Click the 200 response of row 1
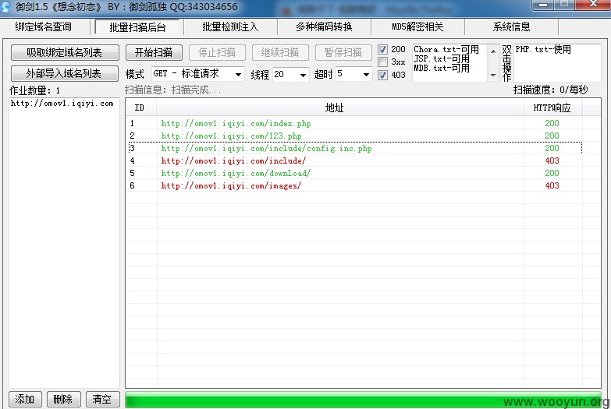This screenshot has width=611, height=409. [x=552, y=123]
